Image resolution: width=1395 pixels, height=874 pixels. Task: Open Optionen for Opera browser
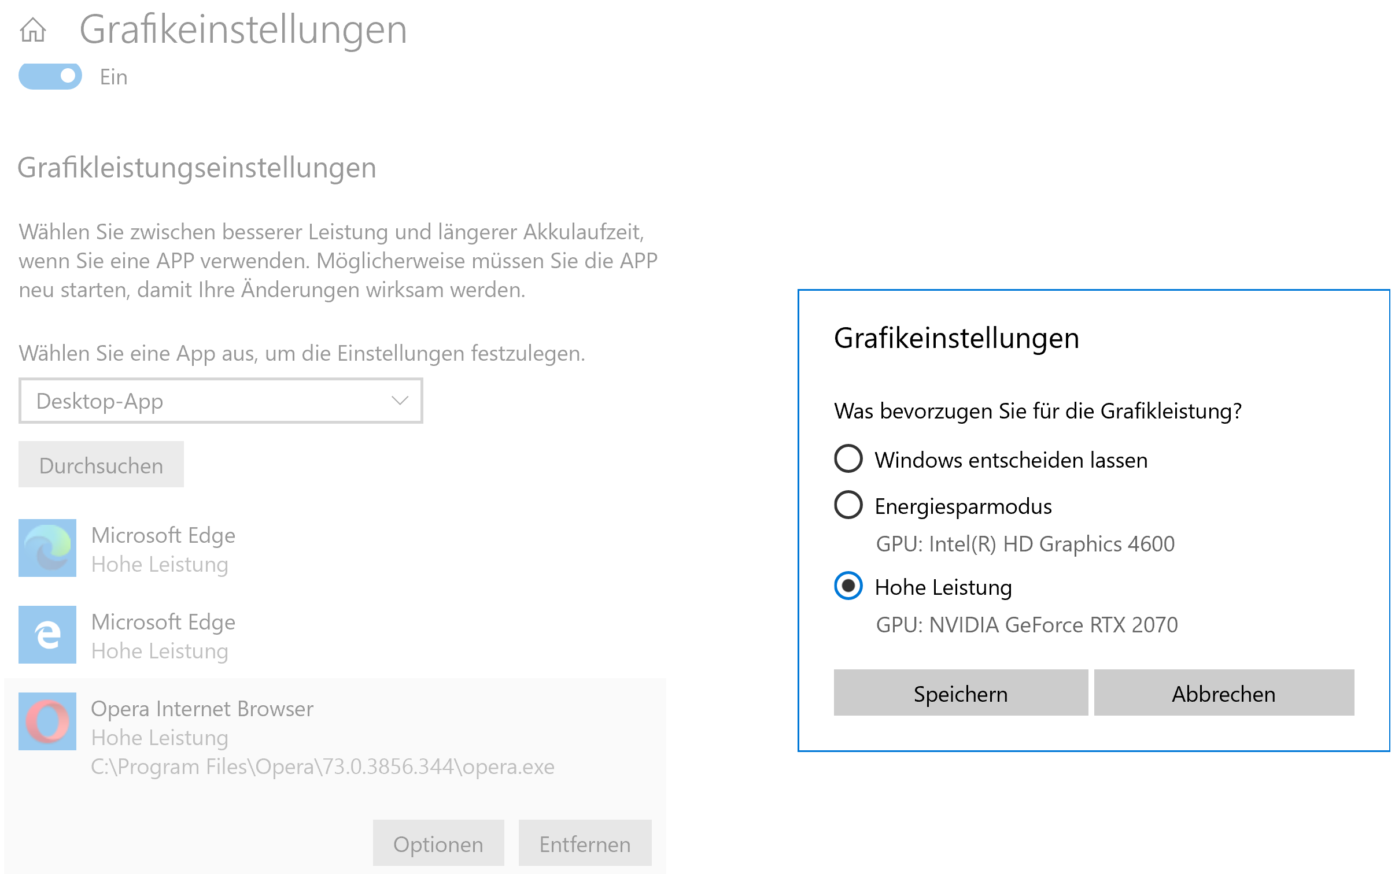[x=438, y=843]
